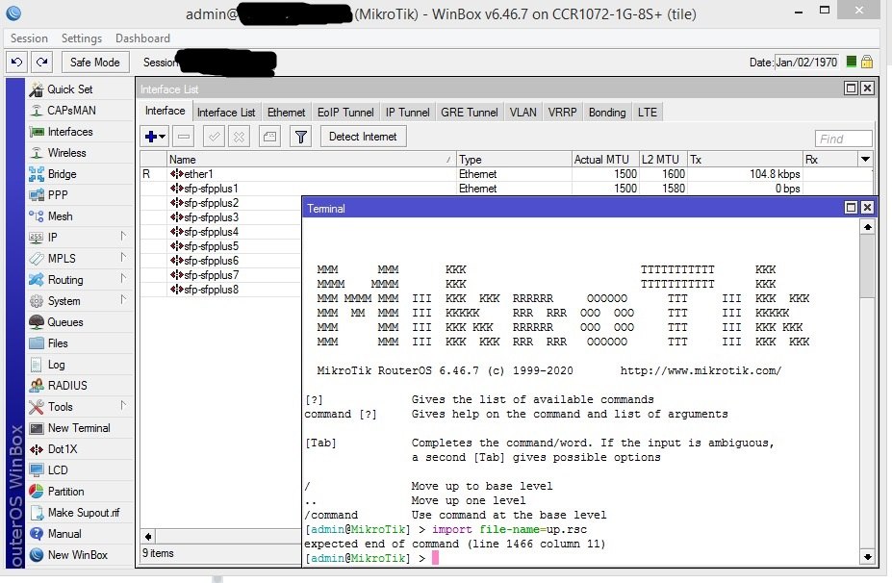
Task: Open CAPsMAN menu entry
Action: 71,111
